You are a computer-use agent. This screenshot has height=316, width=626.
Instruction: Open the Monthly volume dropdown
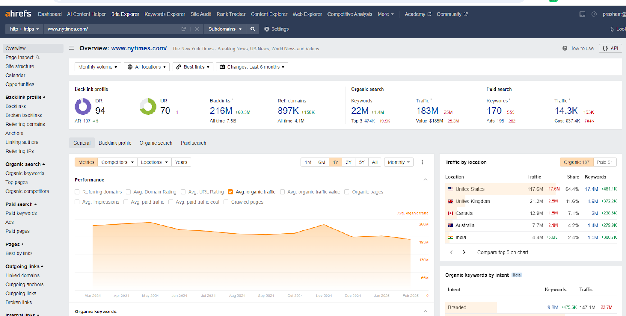tap(98, 67)
